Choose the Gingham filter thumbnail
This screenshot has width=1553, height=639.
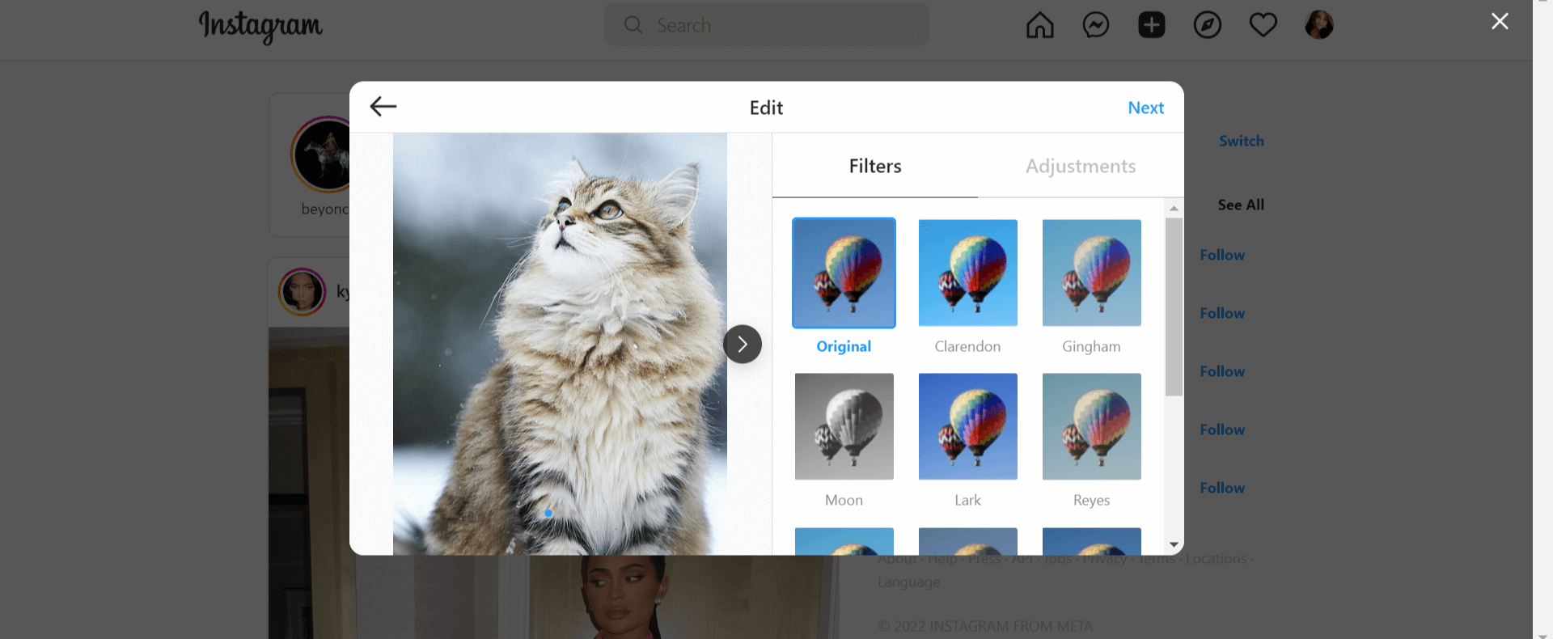pyautogui.click(x=1091, y=273)
